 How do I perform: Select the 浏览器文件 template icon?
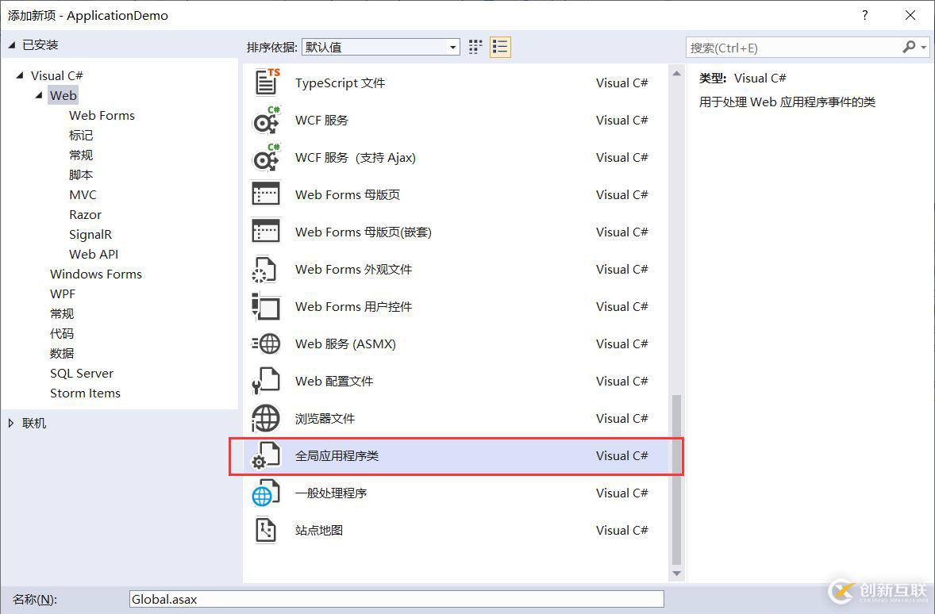point(265,418)
